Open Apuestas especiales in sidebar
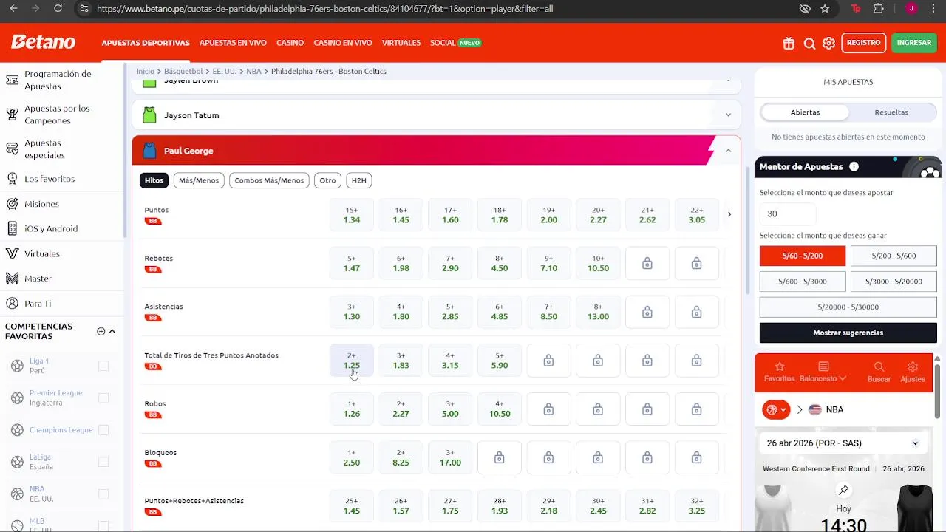 tap(44, 149)
